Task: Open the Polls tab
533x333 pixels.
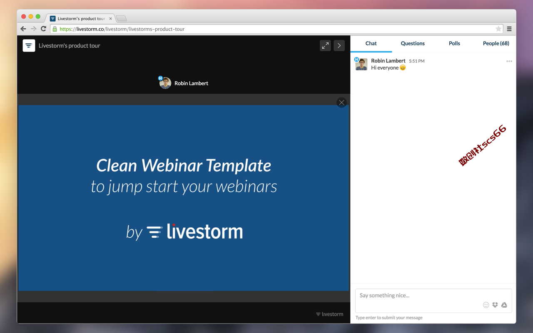Action: tap(454, 44)
